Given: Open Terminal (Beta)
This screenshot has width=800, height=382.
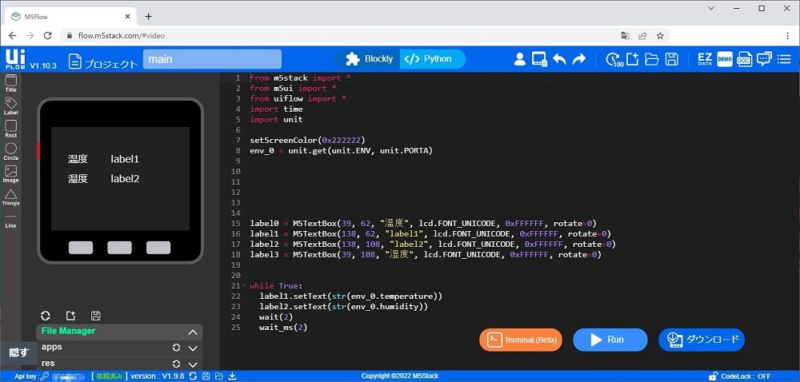Looking at the screenshot, I should point(521,340).
